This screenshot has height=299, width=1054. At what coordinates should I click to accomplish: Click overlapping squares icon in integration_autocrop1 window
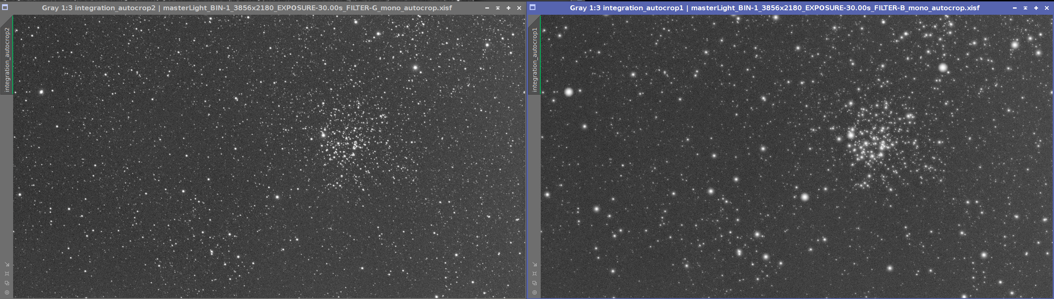pyautogui.click(x=535, y=283)
